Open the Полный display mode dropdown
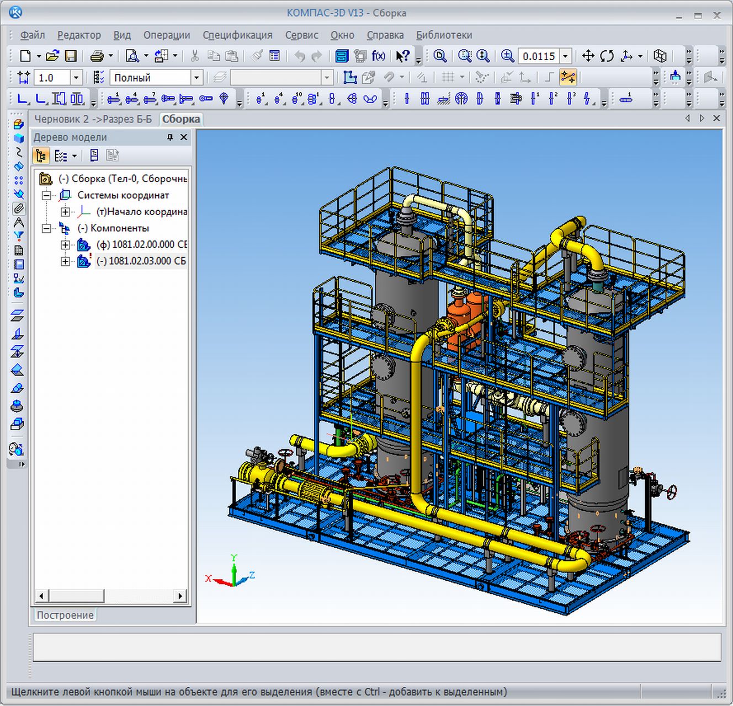This screenshot has width=733, height=706. [x=196, y=78]
